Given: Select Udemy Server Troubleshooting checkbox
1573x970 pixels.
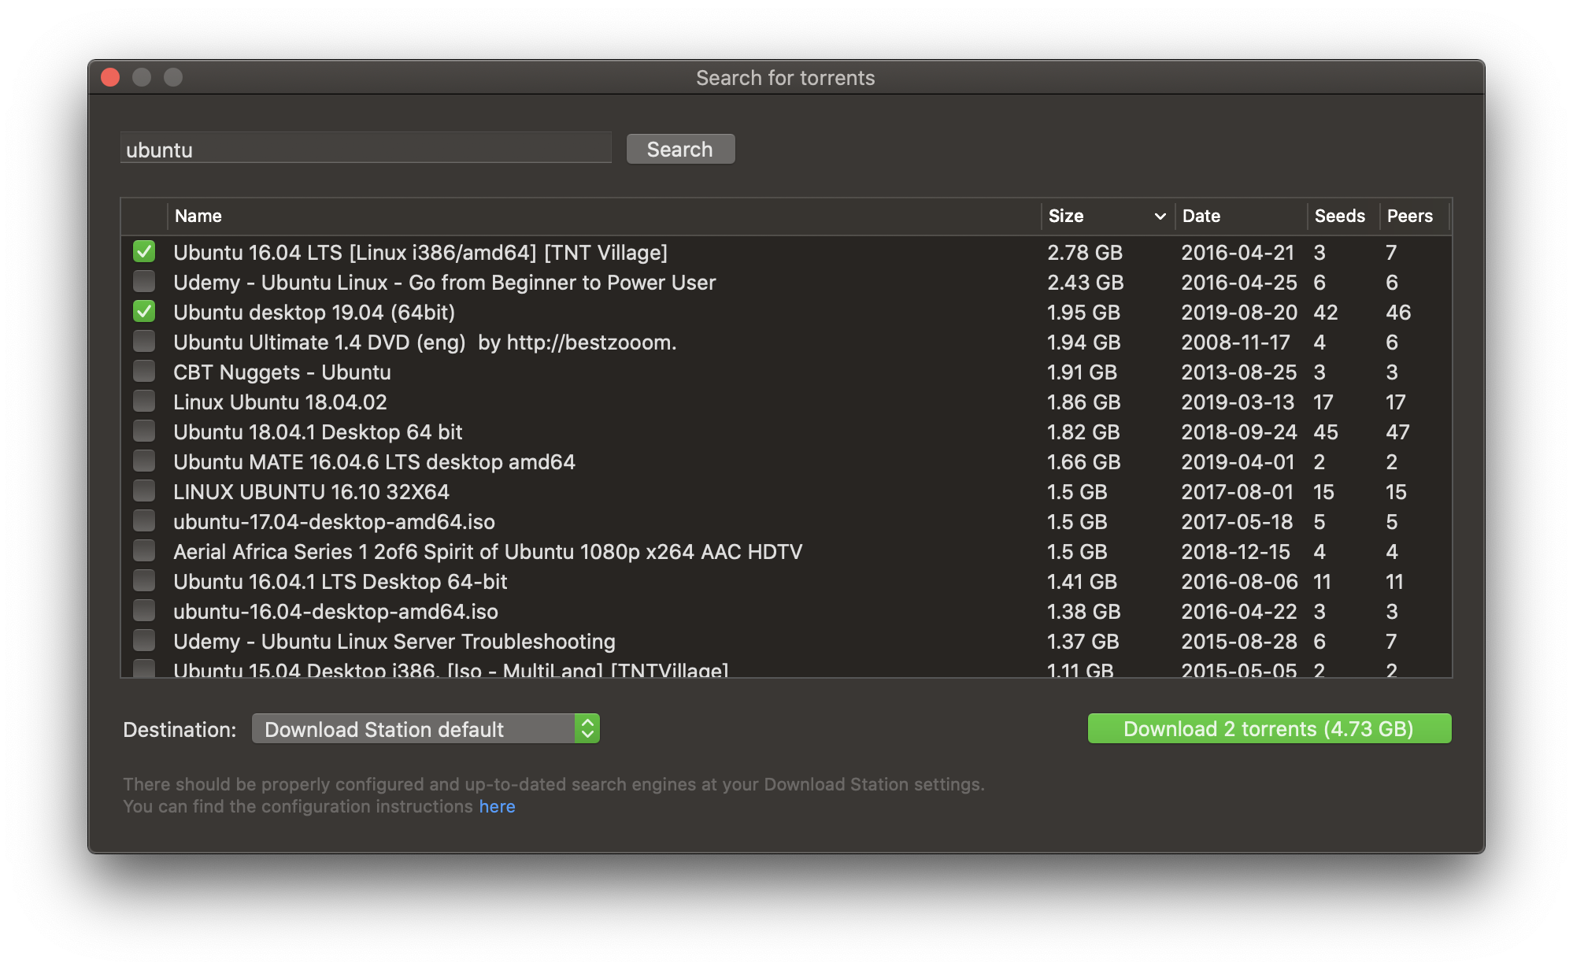Looking at the screenshot, I should click(144, 641).
